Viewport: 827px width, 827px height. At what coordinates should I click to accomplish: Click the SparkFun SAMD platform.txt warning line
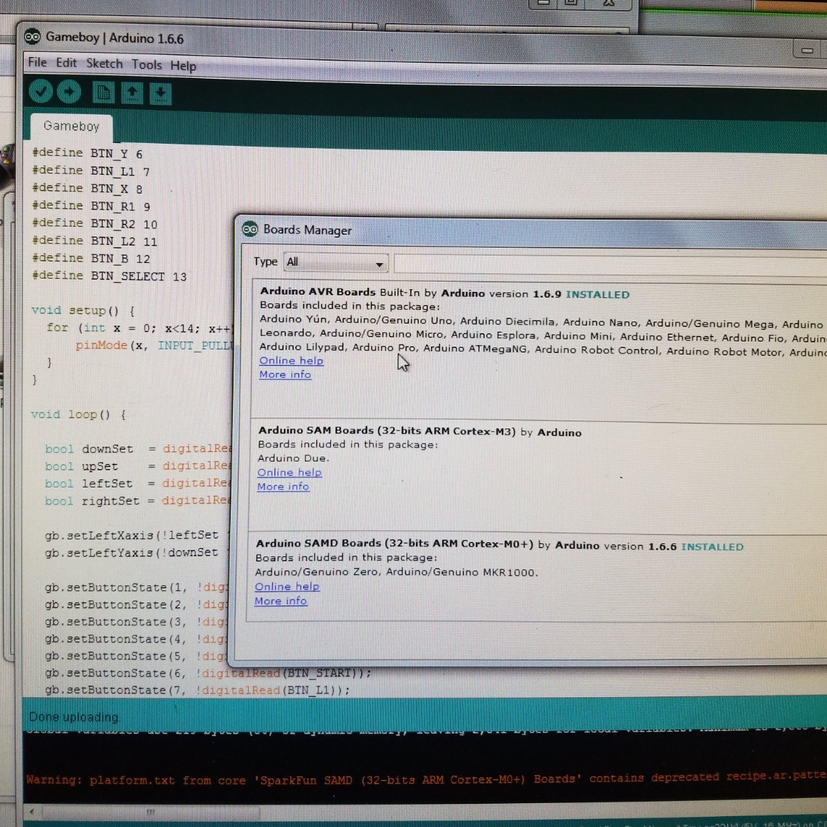click(426, 778)
